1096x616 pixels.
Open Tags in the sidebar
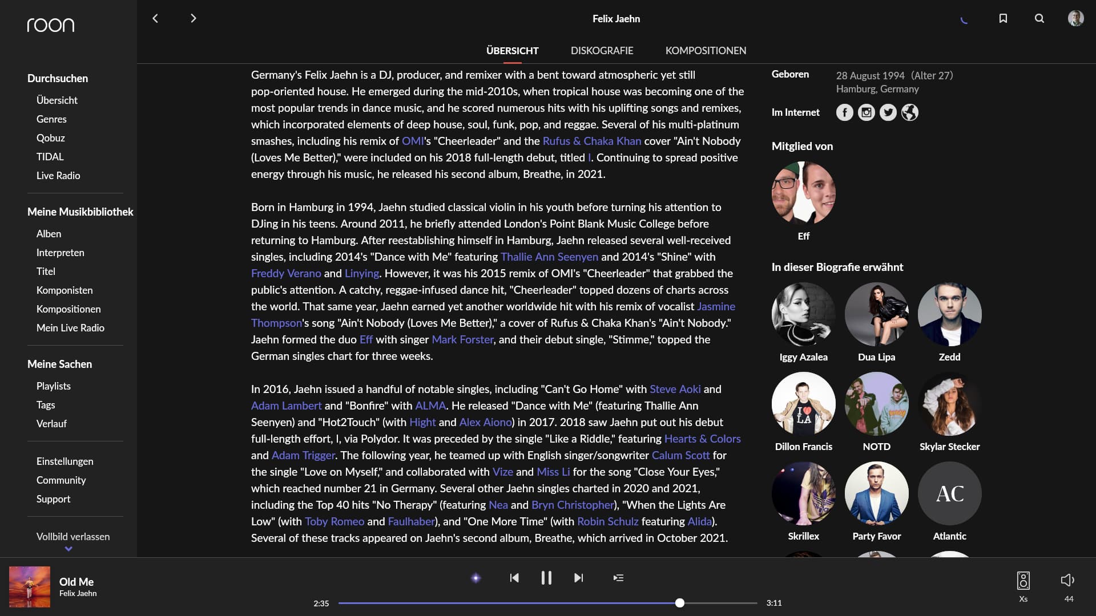46,405
